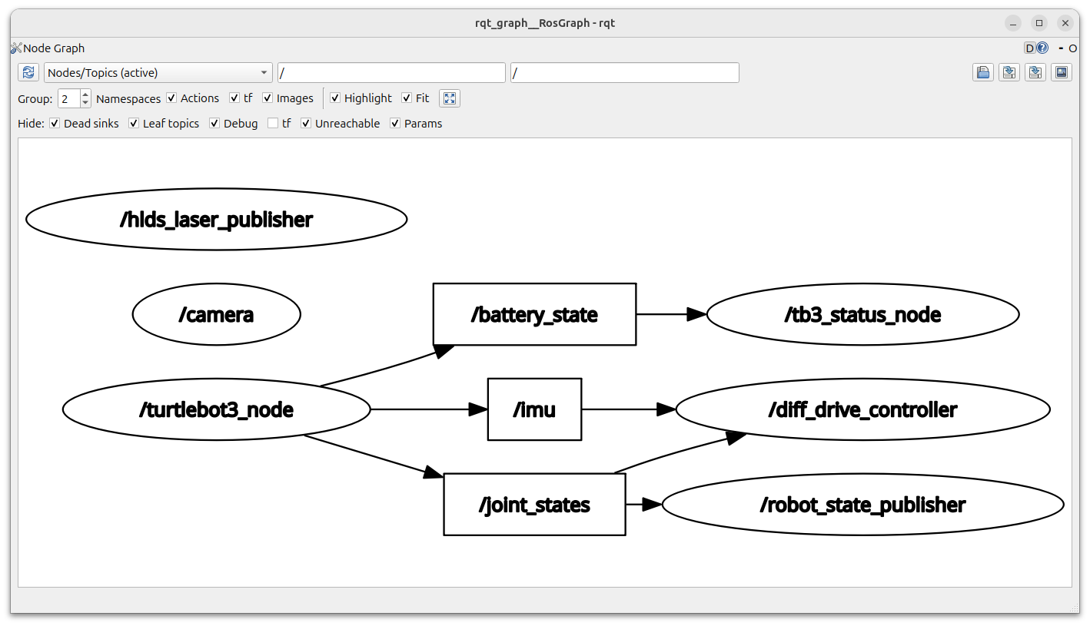
Task: Click the save as DOT icon
Action: click(1009, 73)
